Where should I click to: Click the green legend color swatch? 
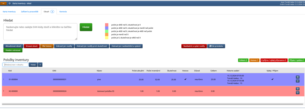click(107, 31)
